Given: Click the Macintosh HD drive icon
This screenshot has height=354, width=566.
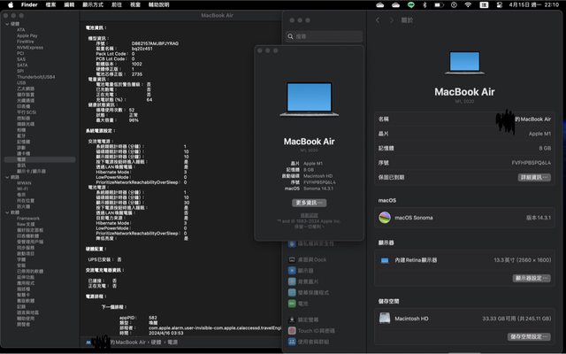Looking at the screenshot, I should click(x=385, y=317).
